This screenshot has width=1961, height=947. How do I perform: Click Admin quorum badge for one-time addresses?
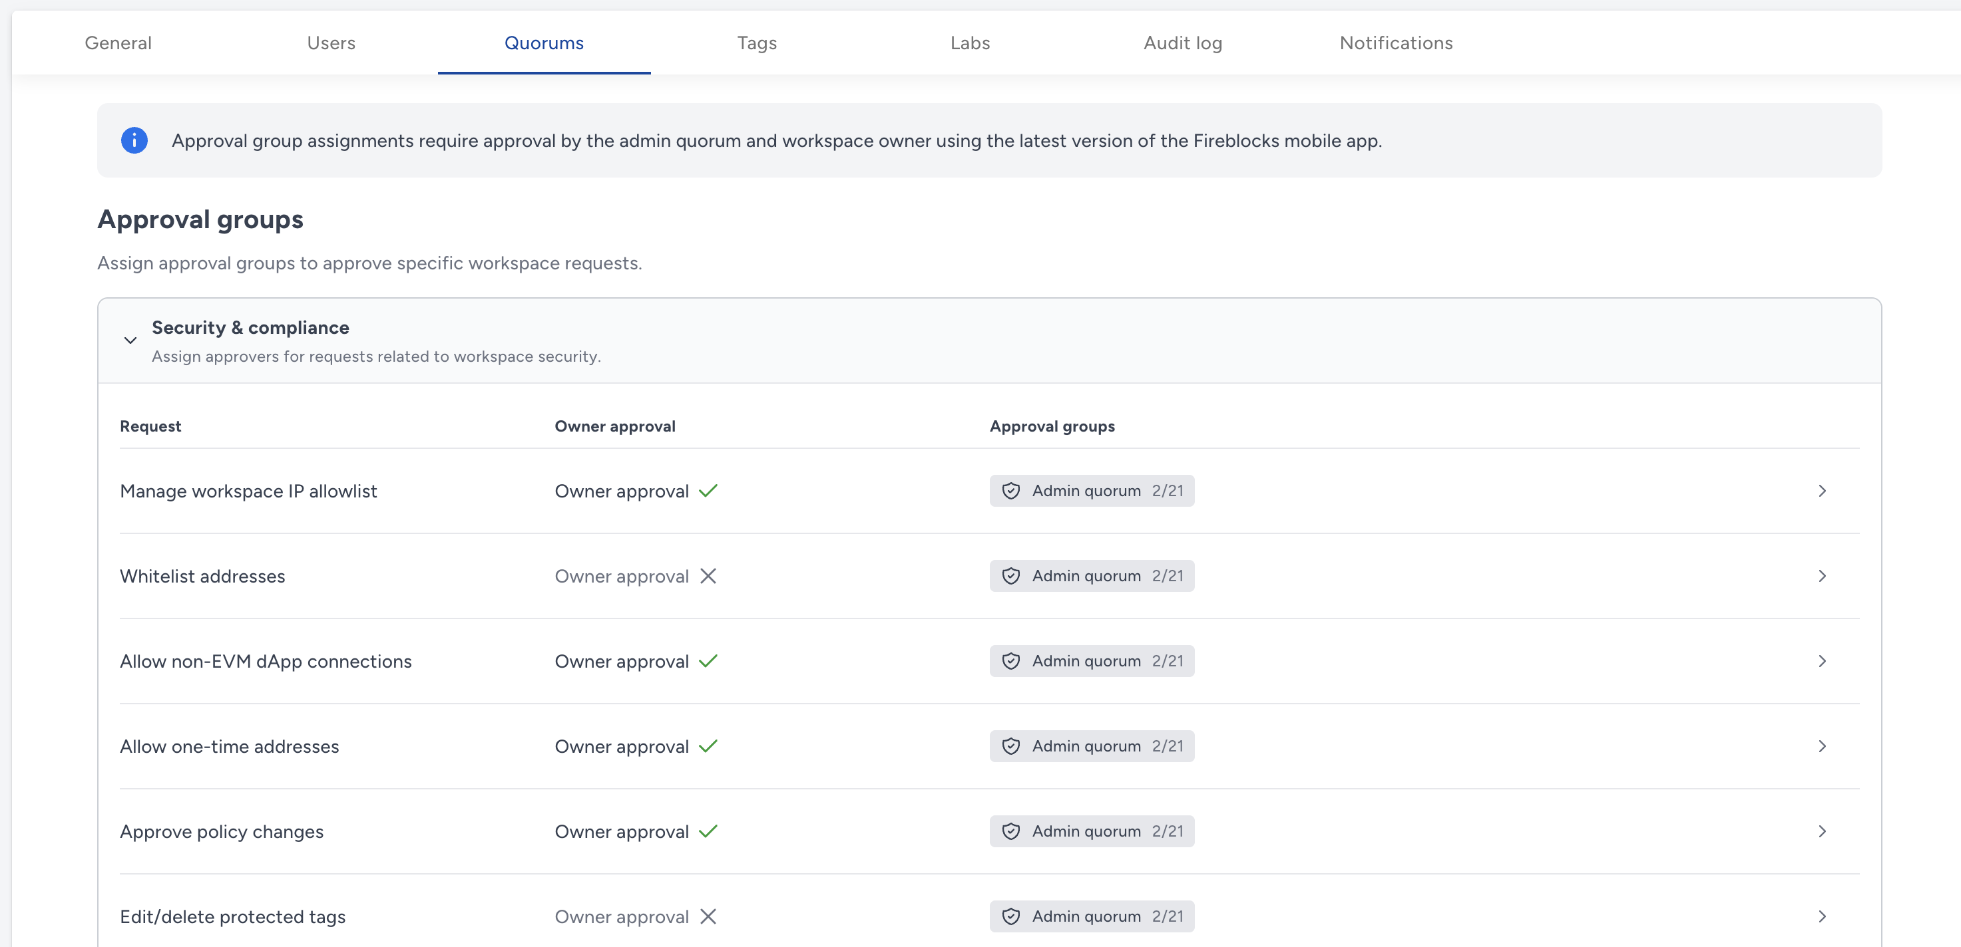click(1092, 747)
